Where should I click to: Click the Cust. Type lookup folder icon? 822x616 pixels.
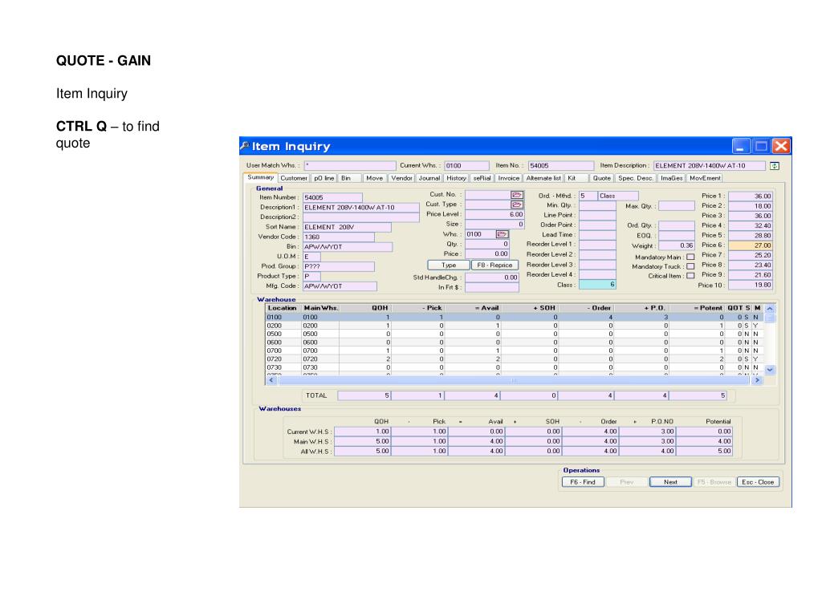coord(516,205)
